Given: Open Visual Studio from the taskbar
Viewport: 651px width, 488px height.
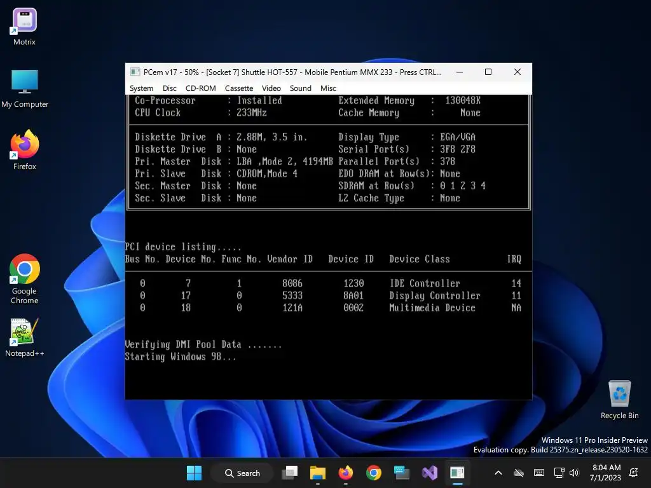Looking at the screenshot, I should click(x=430, y=473).
